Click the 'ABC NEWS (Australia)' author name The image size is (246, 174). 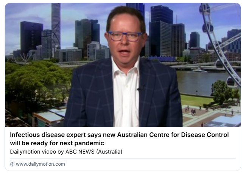(x=93, y=152)
